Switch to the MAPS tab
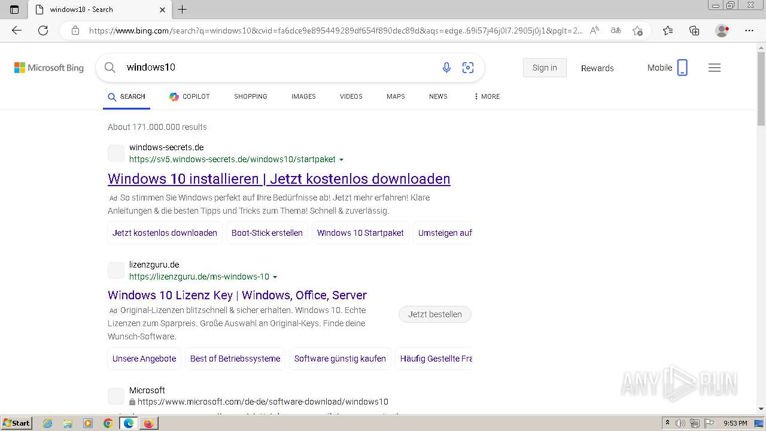Image resolution: width=766 pixels, height=431 pixels. pyautogui.click(x=396, y=96)
